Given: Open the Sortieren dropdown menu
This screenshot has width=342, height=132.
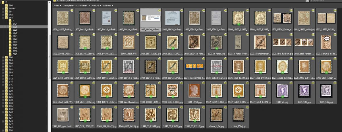Looking at the screenshot, I should point(84,5).
